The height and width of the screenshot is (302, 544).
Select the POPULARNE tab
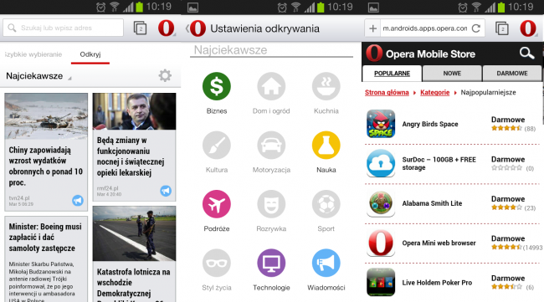(x=392, y=73)
